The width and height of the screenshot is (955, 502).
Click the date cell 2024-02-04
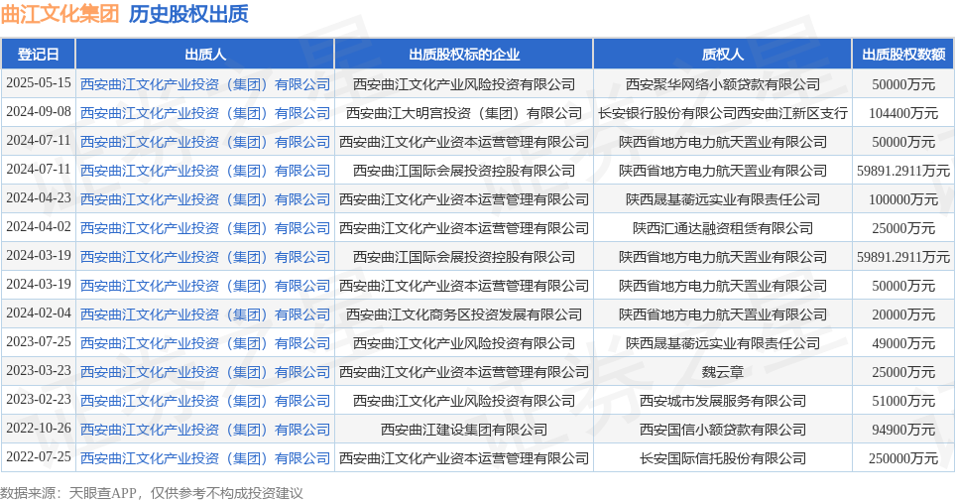[x=39, y=314]
